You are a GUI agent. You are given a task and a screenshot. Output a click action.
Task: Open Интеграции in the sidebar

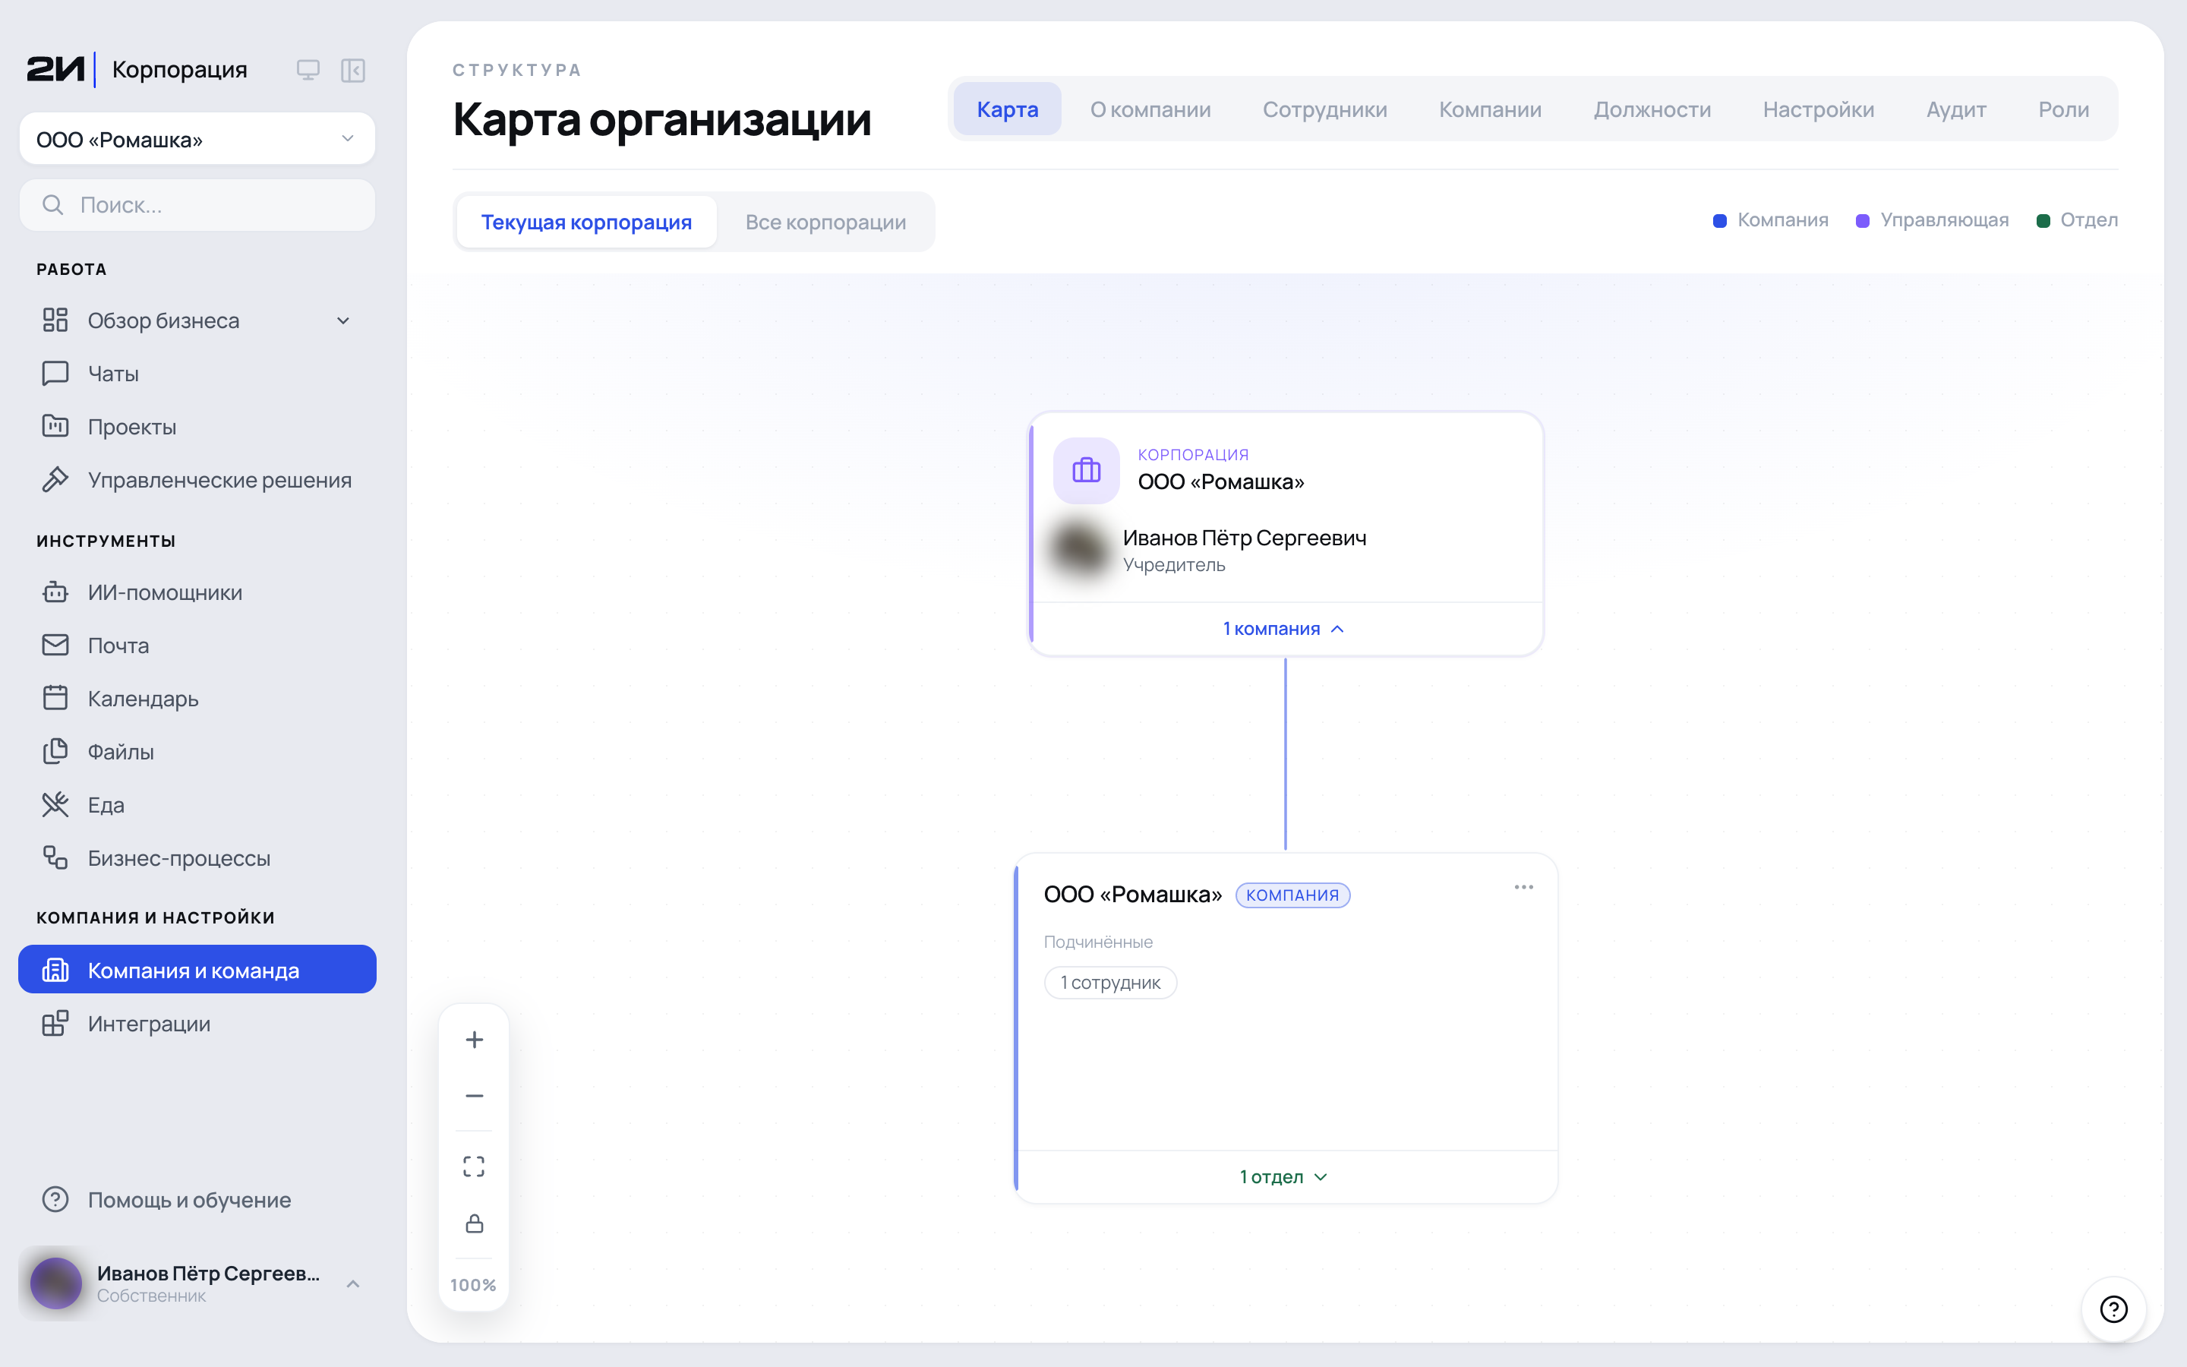[x=197, y=1024]
